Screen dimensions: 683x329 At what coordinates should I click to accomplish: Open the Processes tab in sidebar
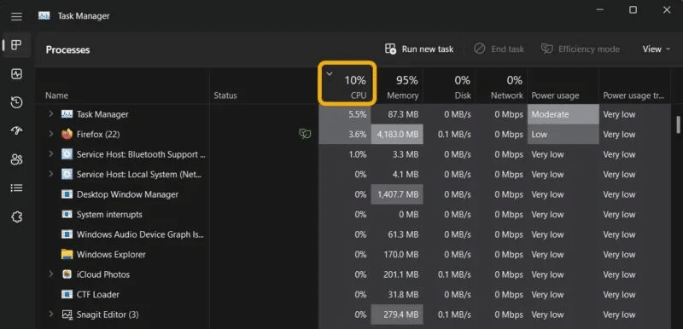16,45
